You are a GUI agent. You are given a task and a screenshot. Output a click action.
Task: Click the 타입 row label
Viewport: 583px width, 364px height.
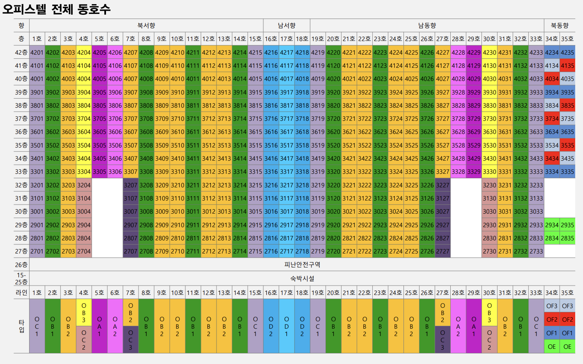(x=21, y=326)
